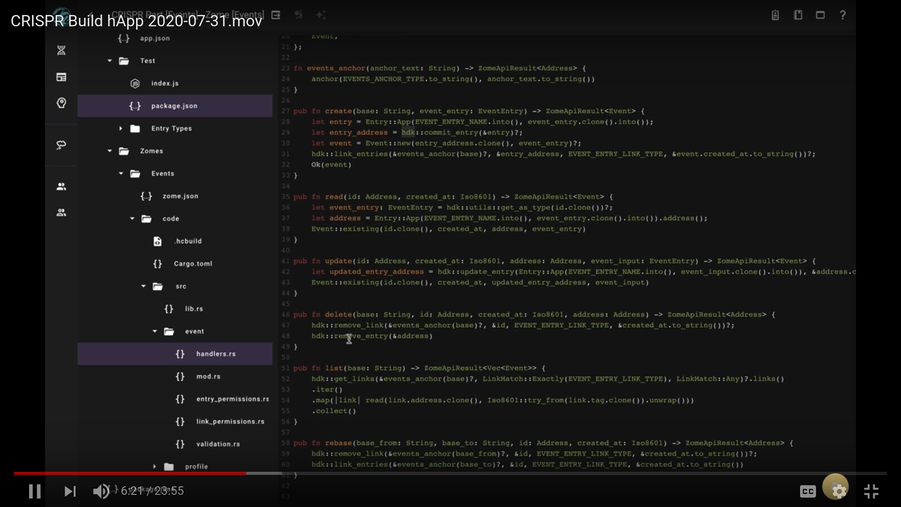Expand the Entry Types folder
This screenshot has height=507, width=901.
coord(121,128)
